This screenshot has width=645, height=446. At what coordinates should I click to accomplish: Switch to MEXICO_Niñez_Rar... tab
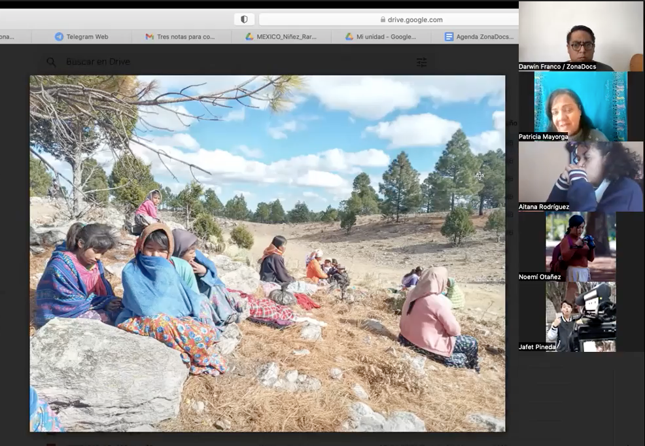point(287,37)
